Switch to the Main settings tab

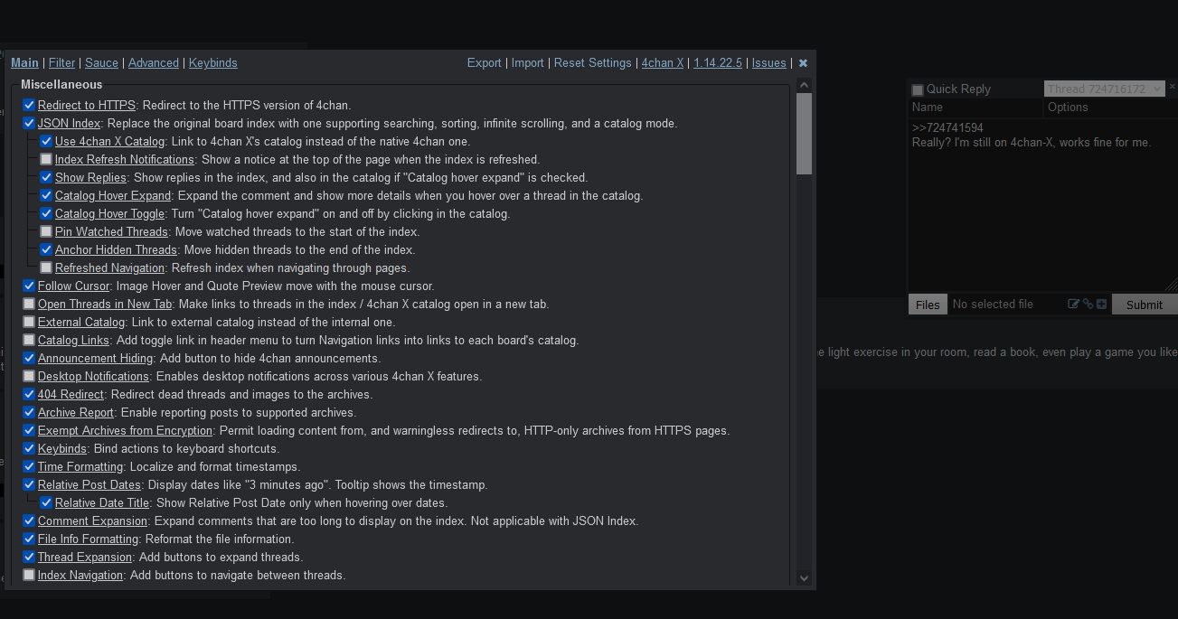click(x=24, y=63)
